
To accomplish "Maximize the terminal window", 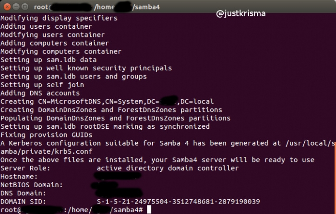I will [24, 7].
